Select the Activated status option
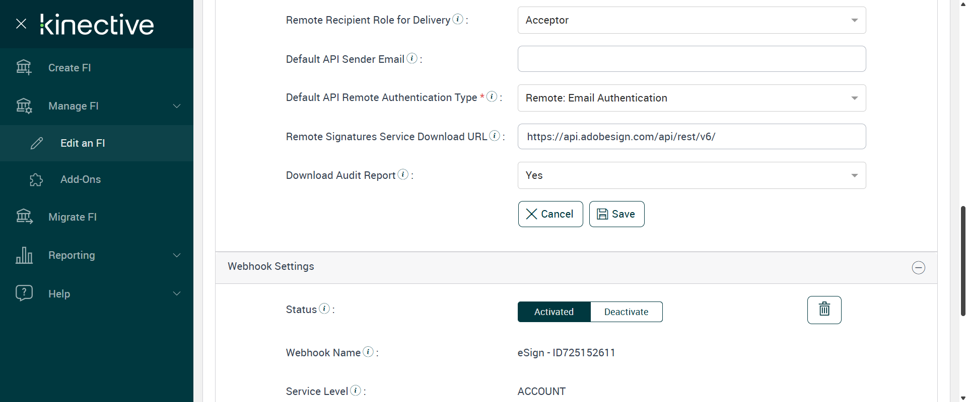Viewport: 967px width, 402px height. coord(554,312)
